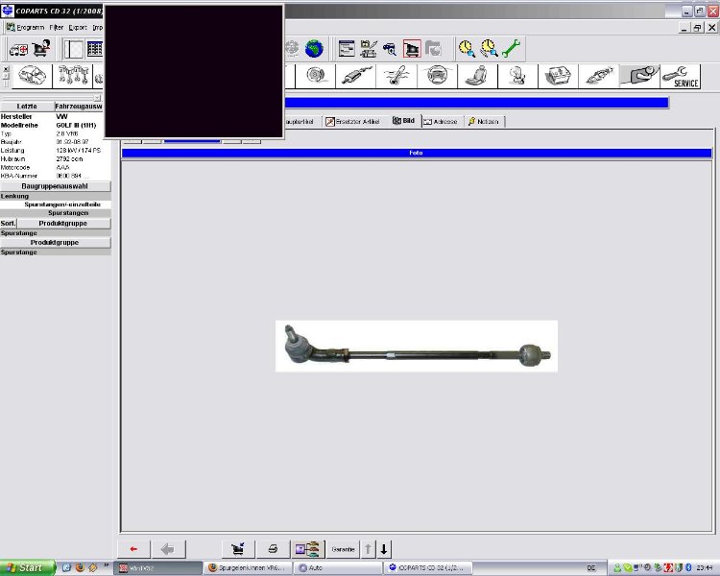Select the car seat category icon
Image resolution: width=720 pixels, height=576 pixels.
pos(476,77)
